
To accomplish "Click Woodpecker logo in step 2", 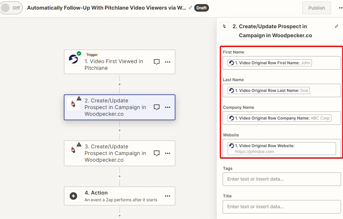I will click(x=73, y=104).
